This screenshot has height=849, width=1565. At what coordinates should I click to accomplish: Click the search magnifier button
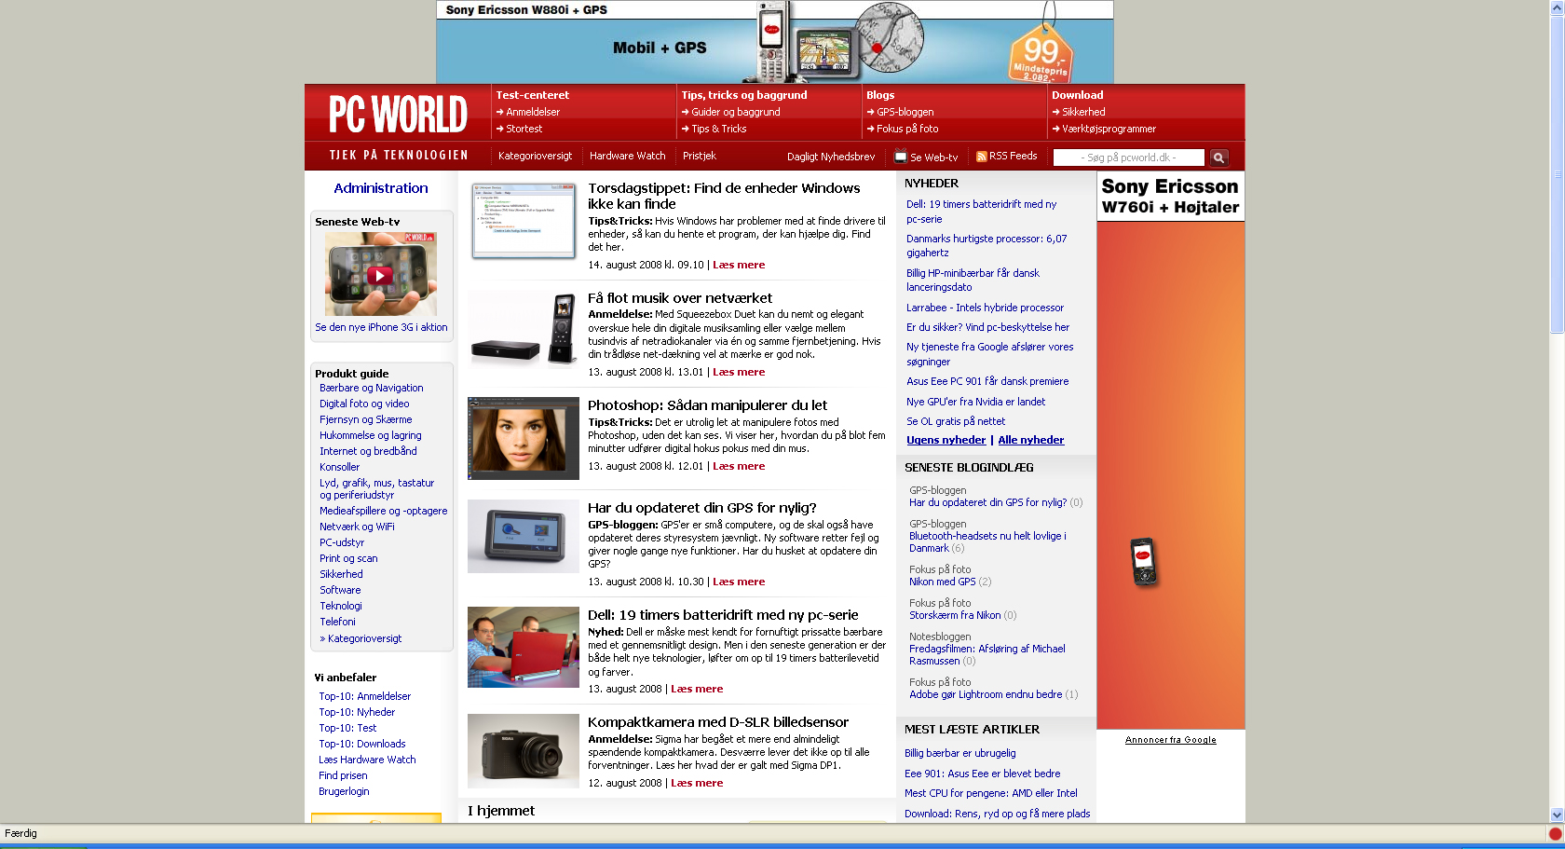(x=1218, y=157)
